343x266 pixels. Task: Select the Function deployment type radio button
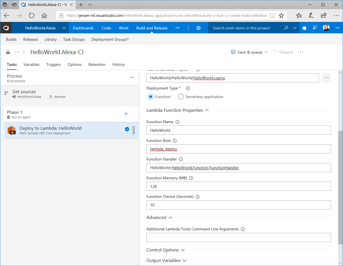click(151, 97)
